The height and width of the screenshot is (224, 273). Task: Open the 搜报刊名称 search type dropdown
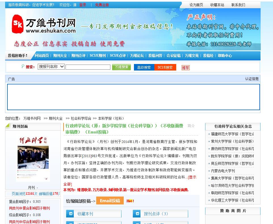tap(51, 67)
